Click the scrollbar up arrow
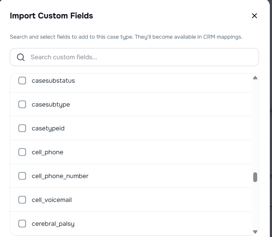 [x=255, y=78]
